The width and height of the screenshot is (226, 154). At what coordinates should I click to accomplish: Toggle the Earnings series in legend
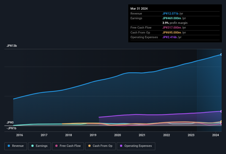(39, 146)
